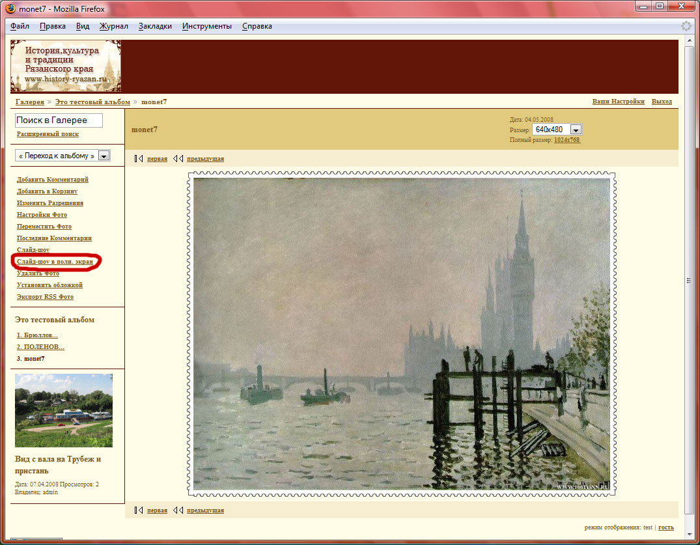Open the Правка menu
700x545 pixels.
click(53, 26)
